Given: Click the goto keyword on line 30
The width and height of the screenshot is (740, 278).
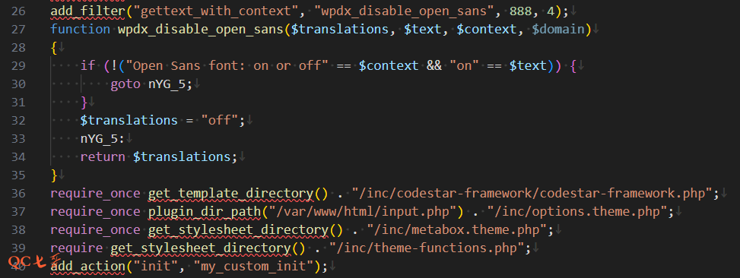Looking at the screenshot, I should coord(125,84).
